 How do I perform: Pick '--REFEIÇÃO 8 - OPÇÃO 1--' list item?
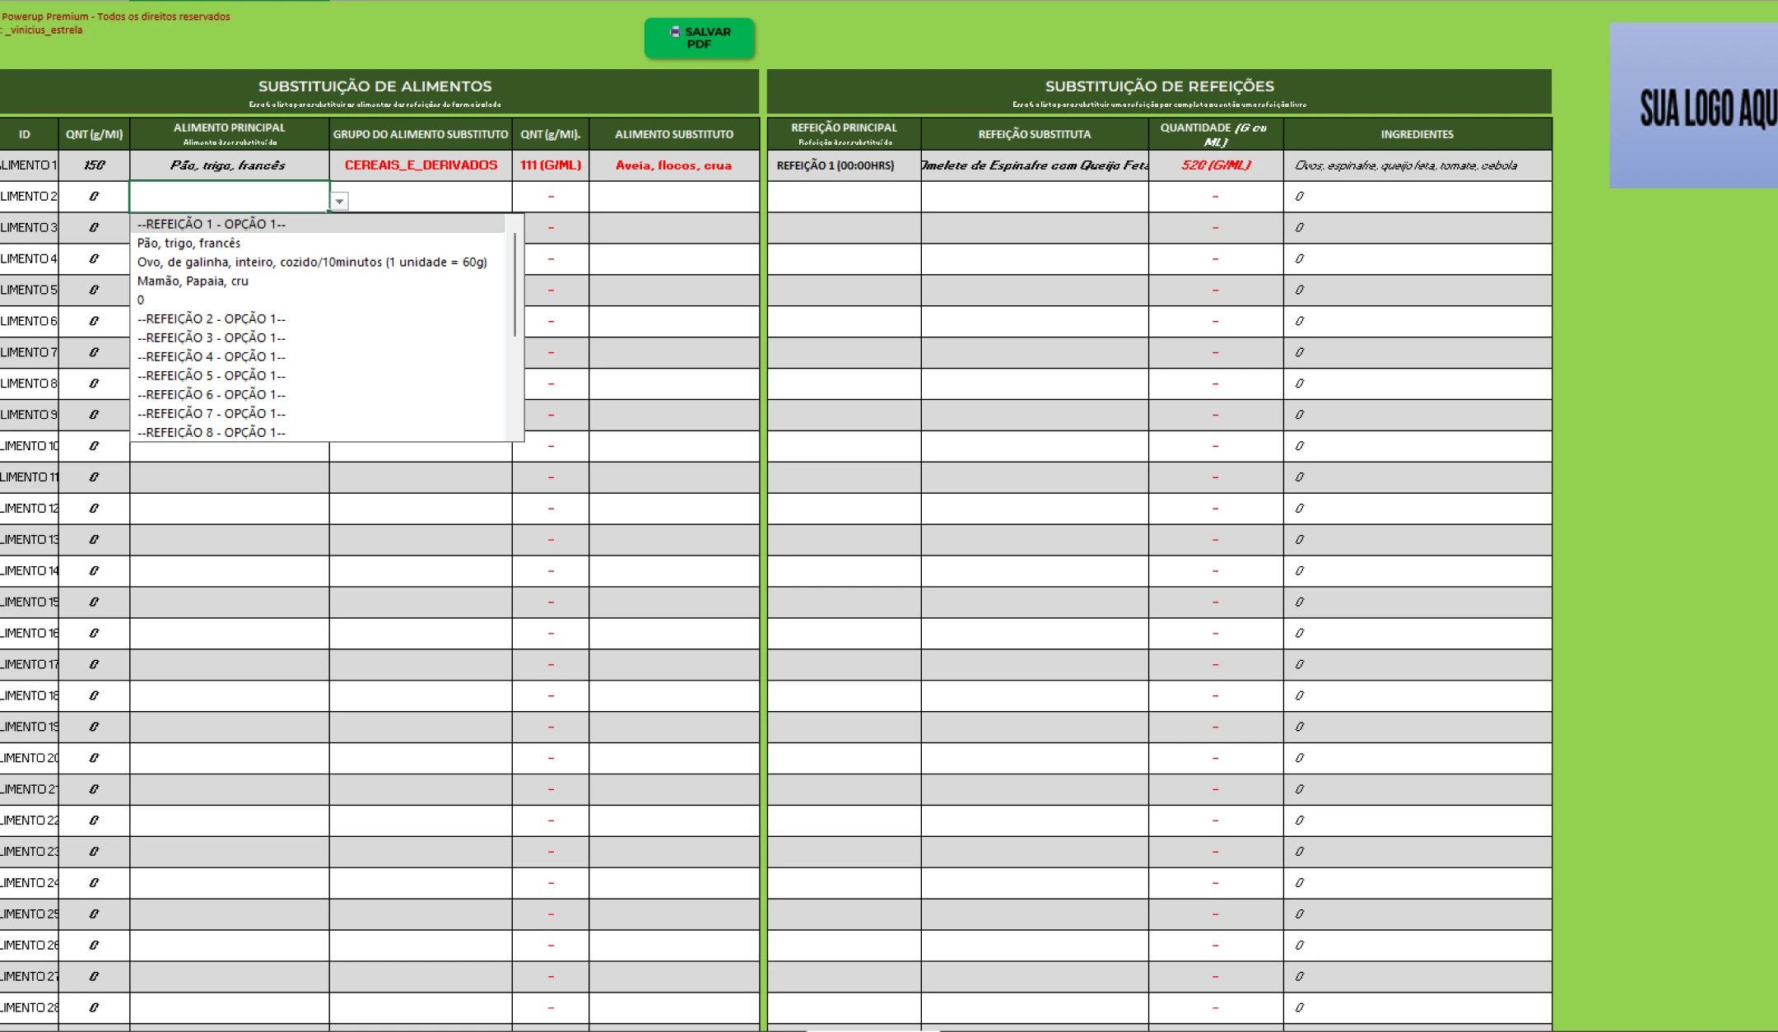point(212,432)
